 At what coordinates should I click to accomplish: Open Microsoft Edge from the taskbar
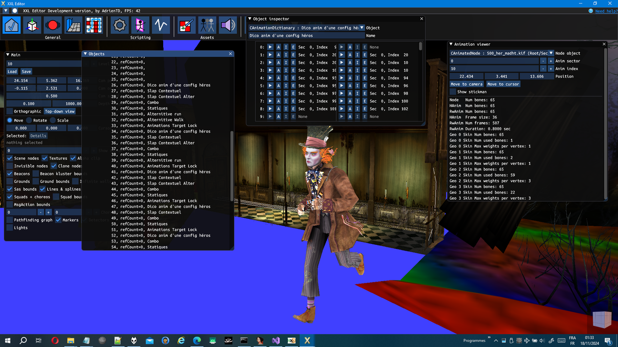[197, 340]
